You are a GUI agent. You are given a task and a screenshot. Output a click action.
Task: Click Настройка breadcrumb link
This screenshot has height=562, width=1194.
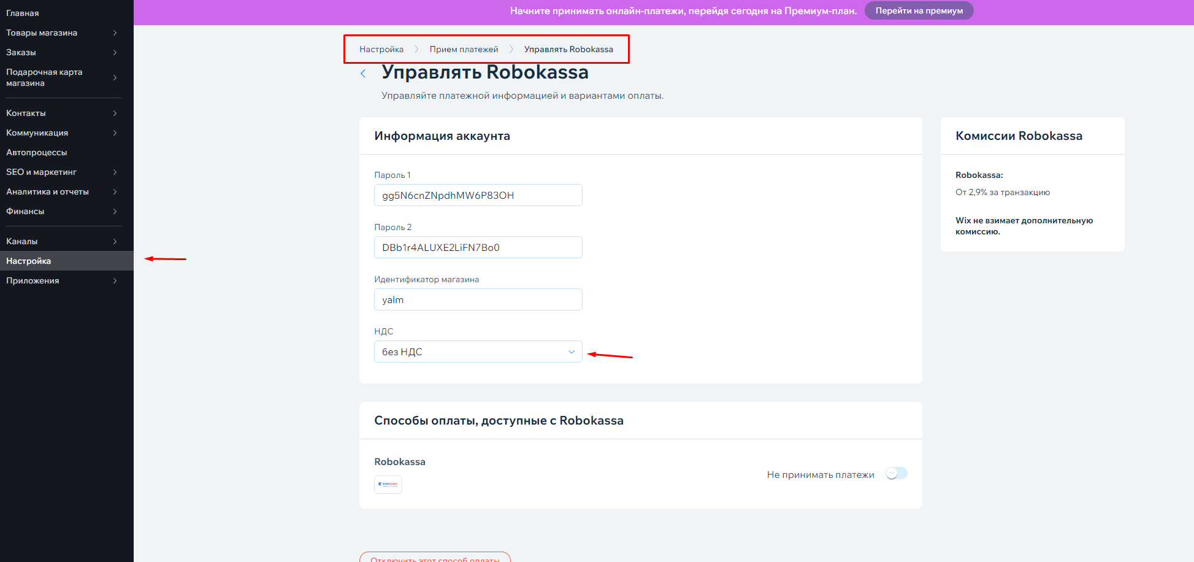click(x=381, y=49)
